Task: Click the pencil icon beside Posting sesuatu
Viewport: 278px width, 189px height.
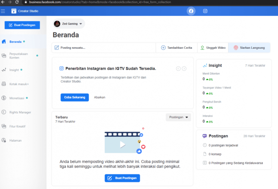Action: (x=57, y=48)
